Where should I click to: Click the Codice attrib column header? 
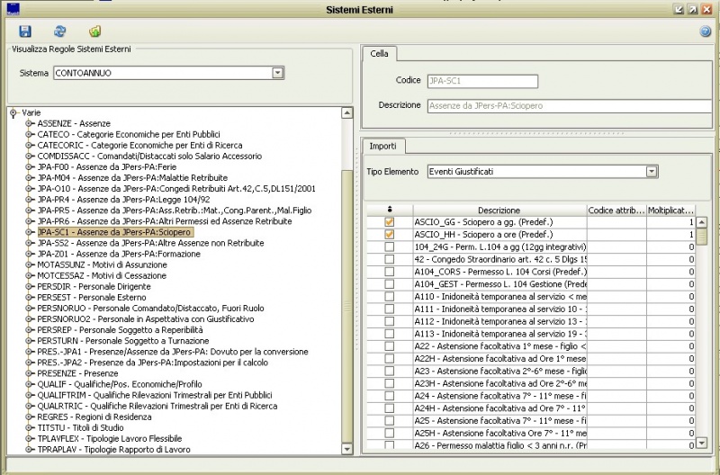tap(616, 210)
